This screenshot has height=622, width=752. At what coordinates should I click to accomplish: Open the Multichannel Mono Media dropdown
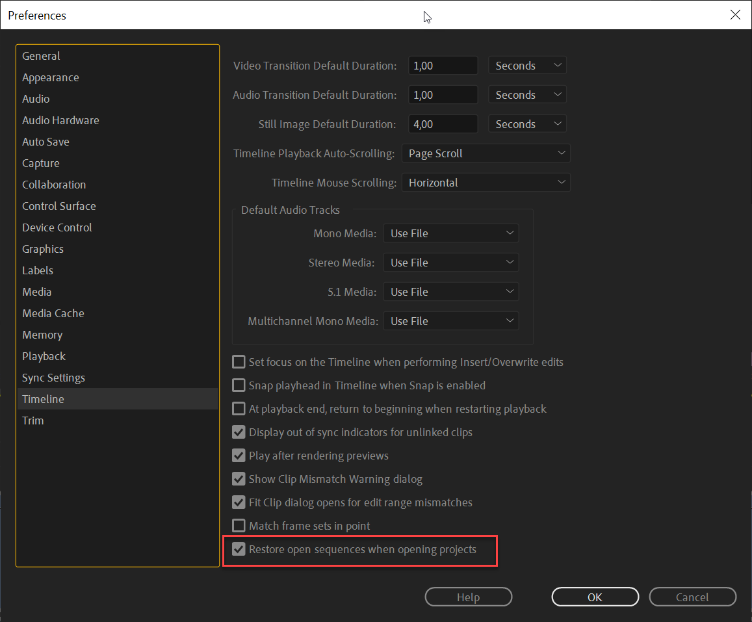click(x=451, y=320)
